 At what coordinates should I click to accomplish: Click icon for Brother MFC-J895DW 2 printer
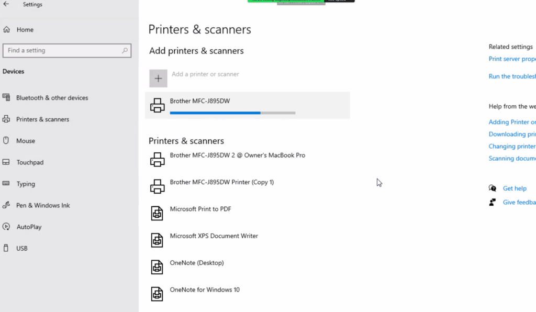[x=157, y=160]
